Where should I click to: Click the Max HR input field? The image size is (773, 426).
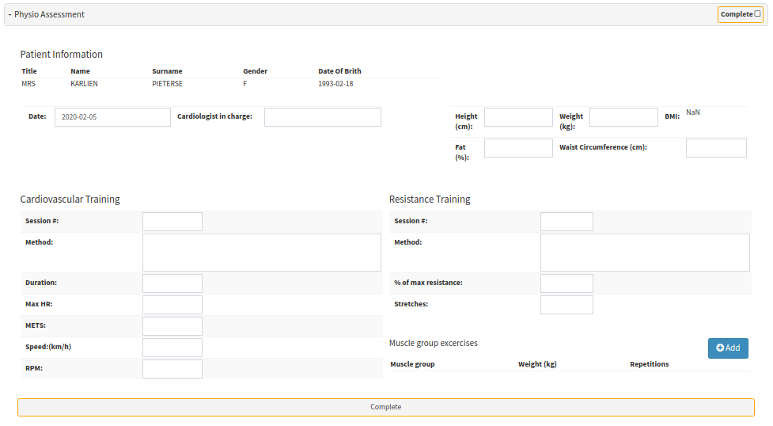coord(172,305)
